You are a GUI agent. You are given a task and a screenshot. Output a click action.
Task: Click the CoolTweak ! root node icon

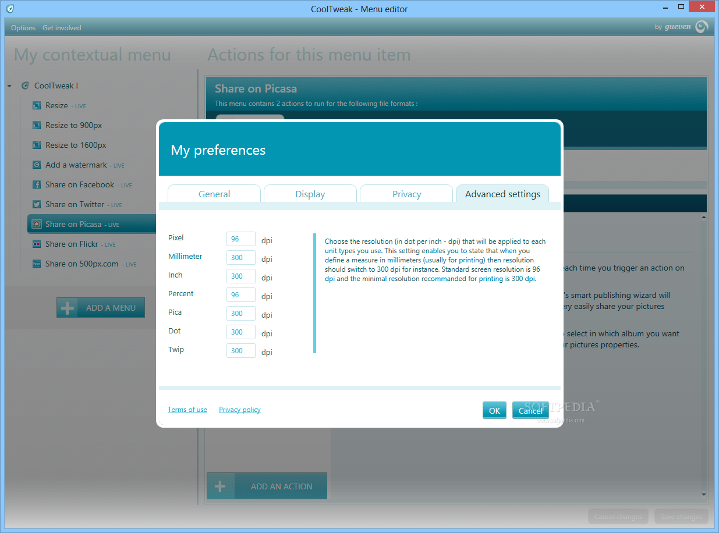[x=25, y=86]
